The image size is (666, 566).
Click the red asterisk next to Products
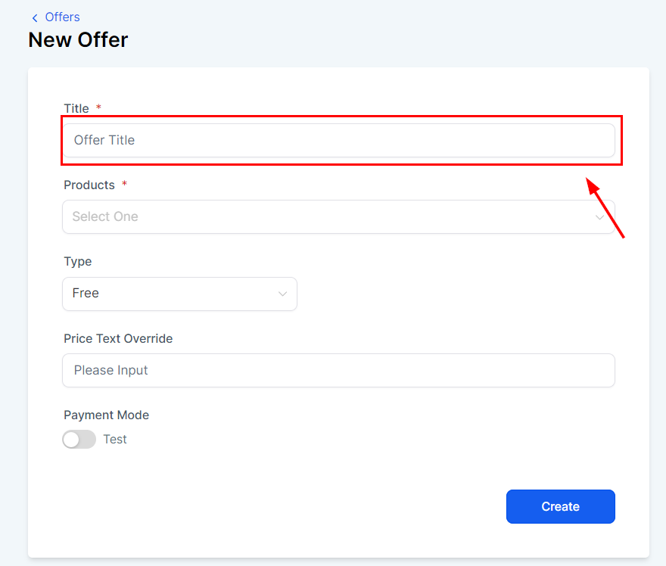[x=125, y=185]
